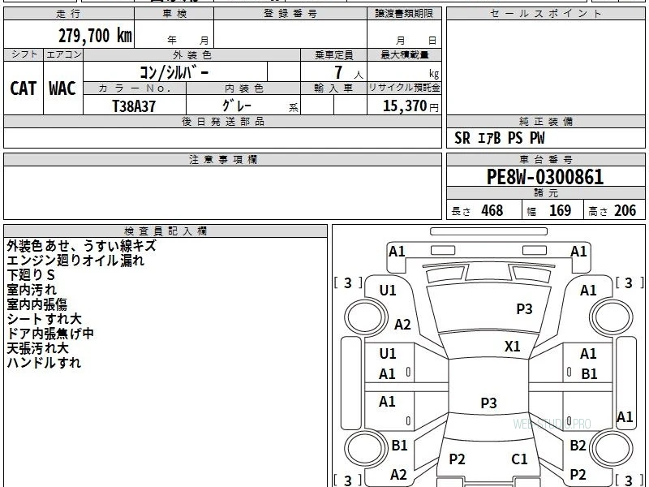649x487 pixels.
Task: Click the note 室内内張傷
Action: [x=37, y=304]
